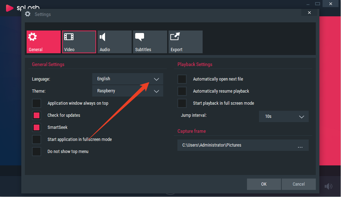The height and width of the screenshot is (197, 341).
Task: Expand the Theme Raspberry dropdown
Action: coord(128,91)
